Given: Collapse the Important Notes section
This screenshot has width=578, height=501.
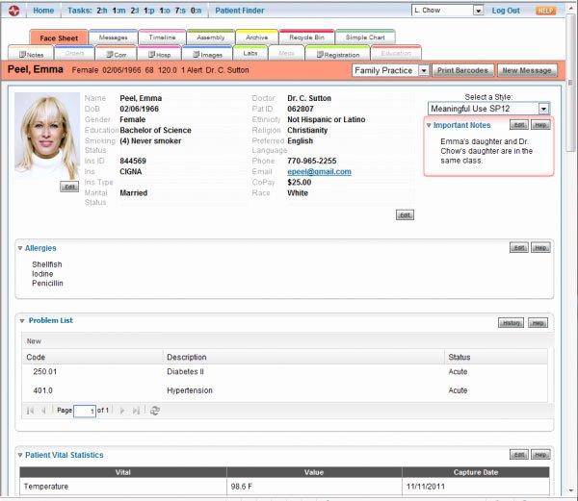Looking at the screenshot, I should tap(429, 125).
